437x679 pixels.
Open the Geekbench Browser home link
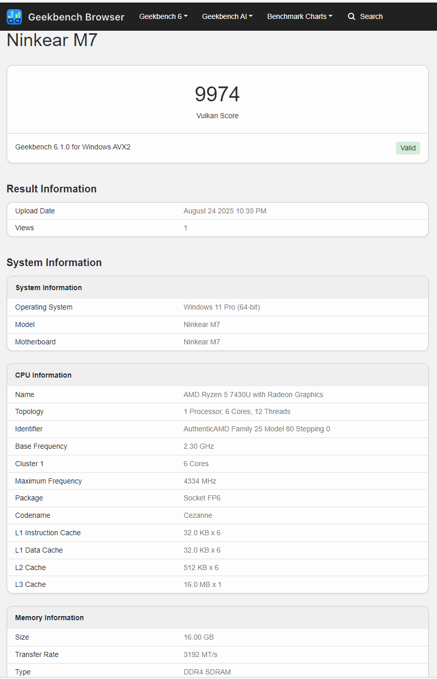tap(65, 17)
